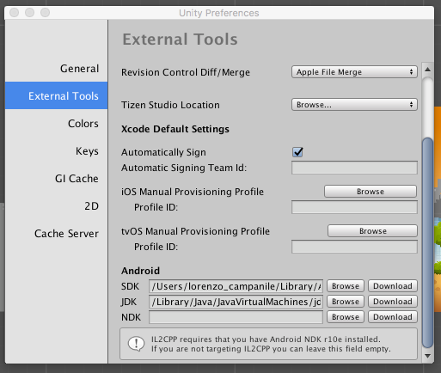Click the Xcode Default Settings heading
This screenshot has height=373, width=441.
(175, 129)
